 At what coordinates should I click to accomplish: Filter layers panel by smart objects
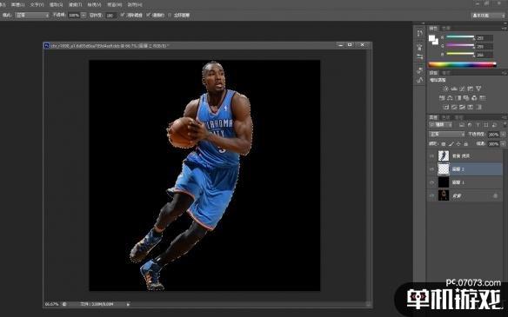494,125
